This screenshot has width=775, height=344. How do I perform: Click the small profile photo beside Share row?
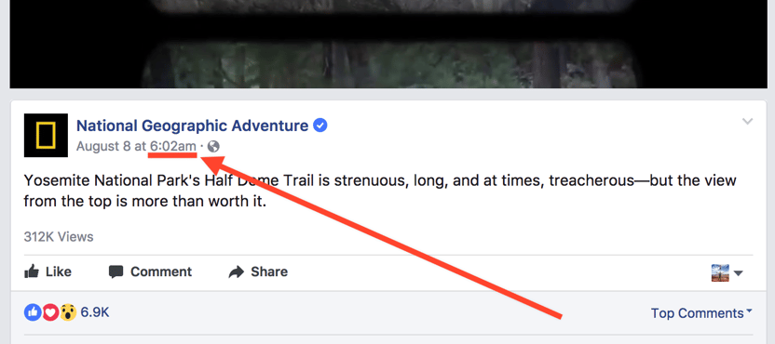pyautogui.click(x=721, y=273)
